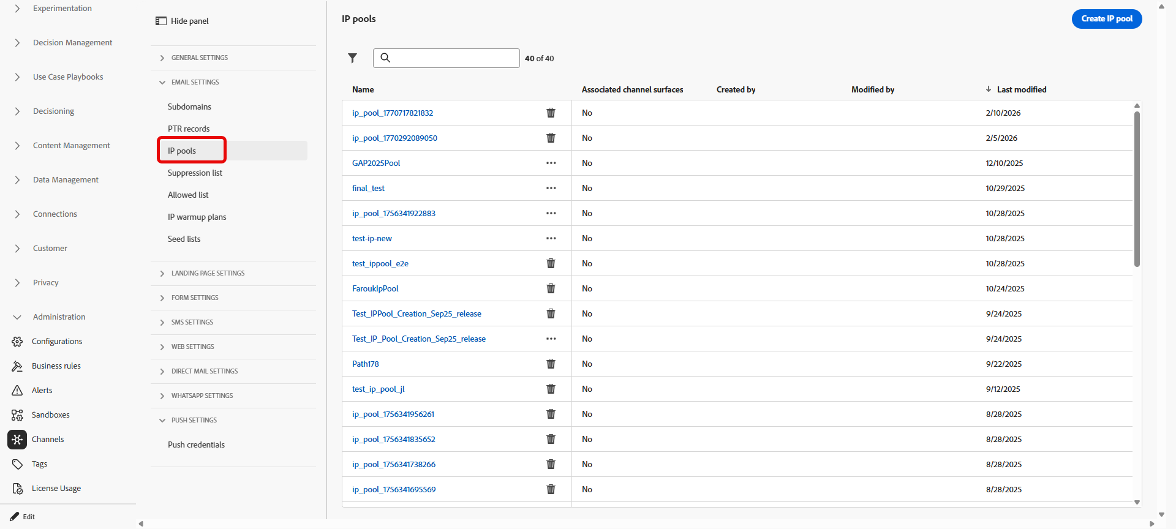1176x529 pixels.
Task: Click the filter funnel icon
Action: pos(352,58)
